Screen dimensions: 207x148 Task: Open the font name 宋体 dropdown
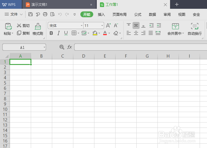coord(82,25)
